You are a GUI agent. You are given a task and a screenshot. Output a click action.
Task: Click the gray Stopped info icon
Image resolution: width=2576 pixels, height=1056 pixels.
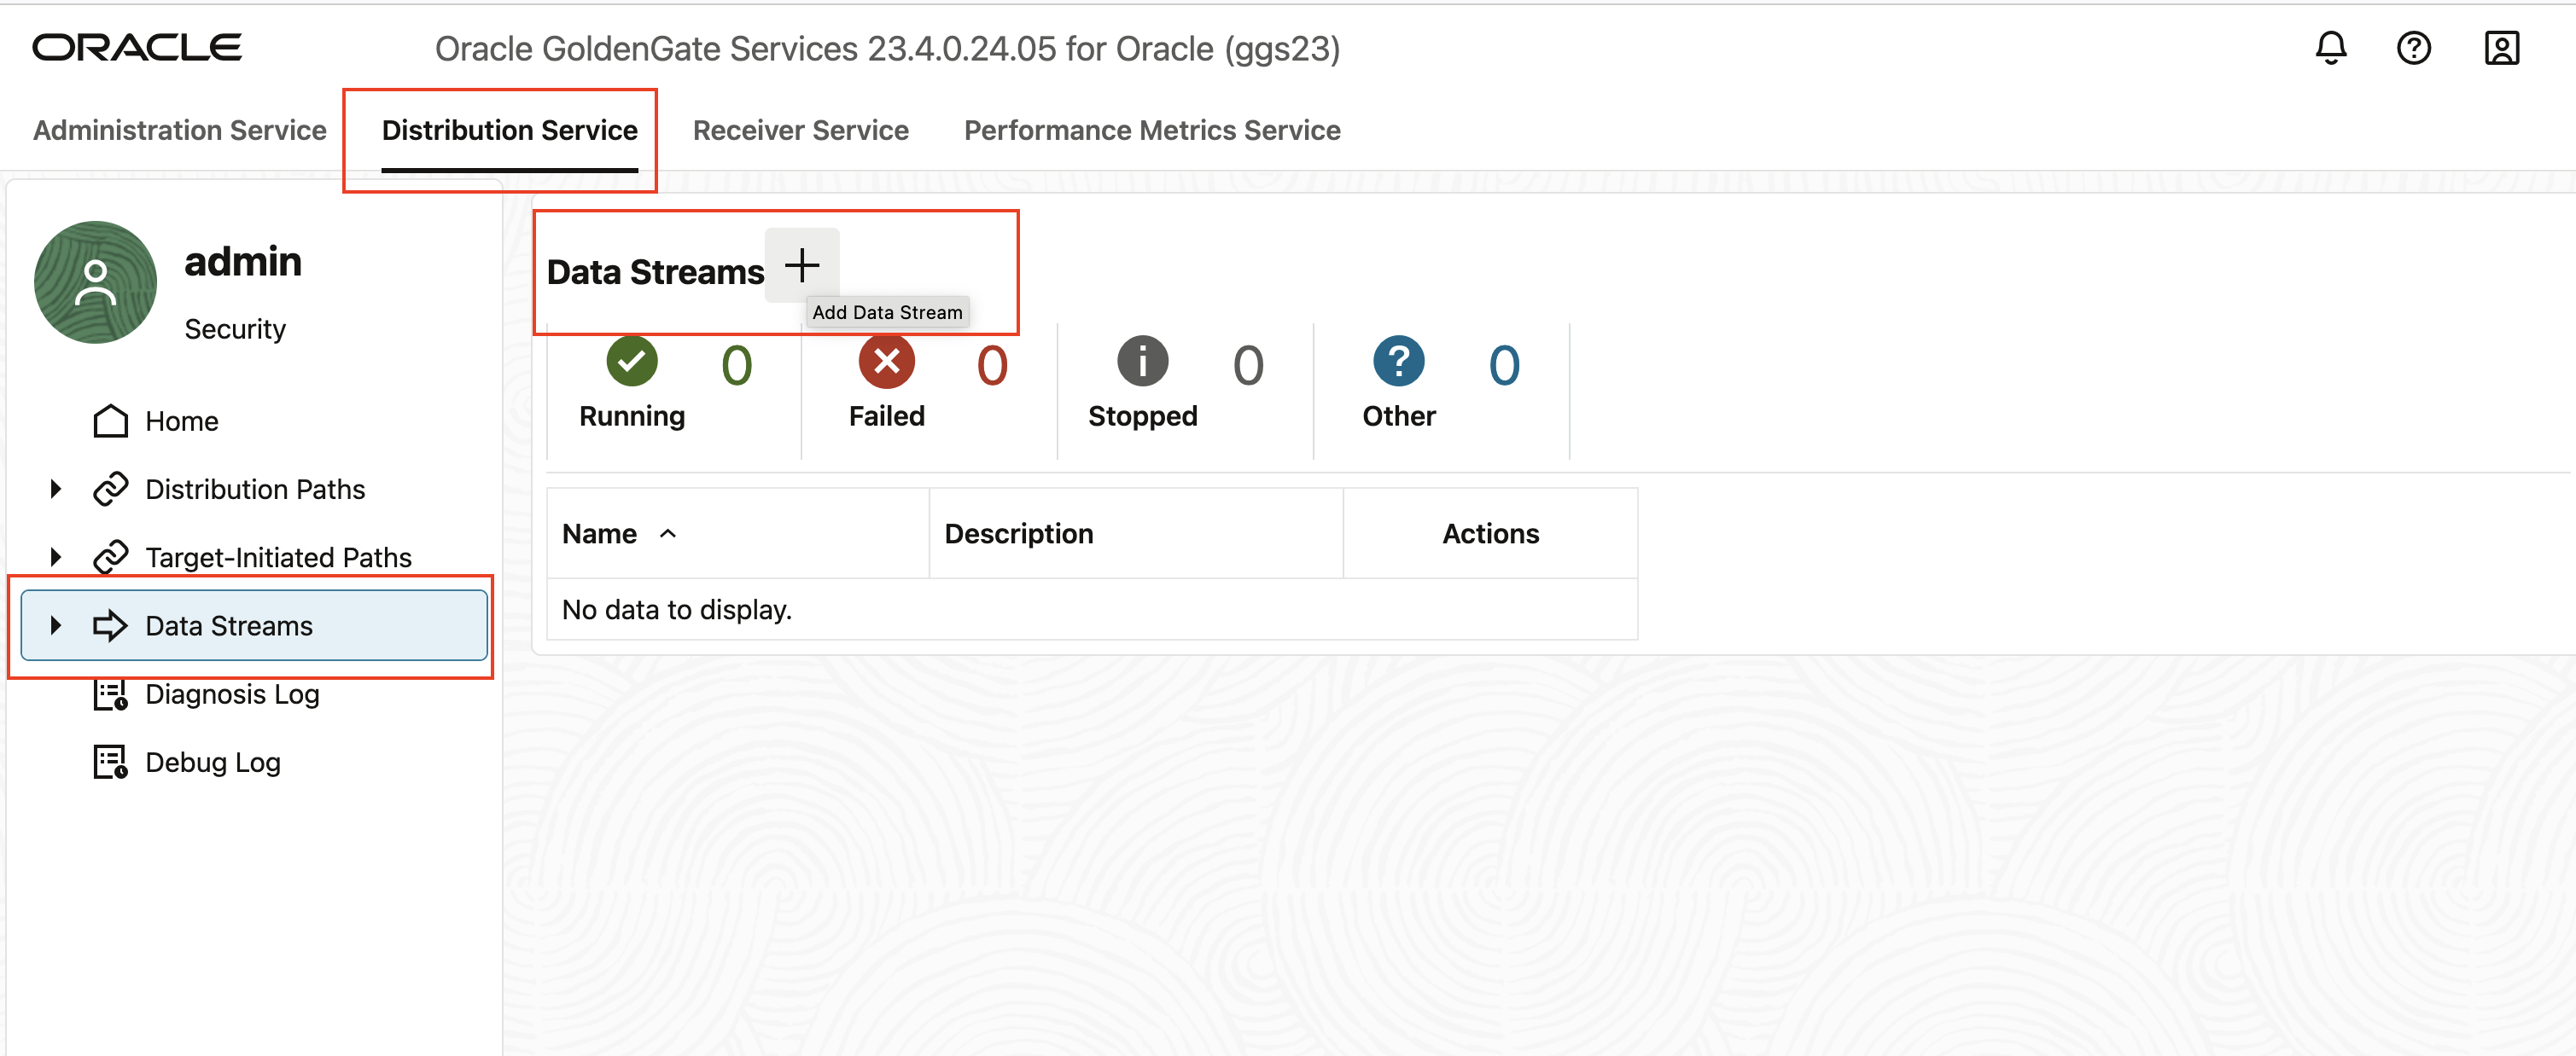tap(1142, 362)
